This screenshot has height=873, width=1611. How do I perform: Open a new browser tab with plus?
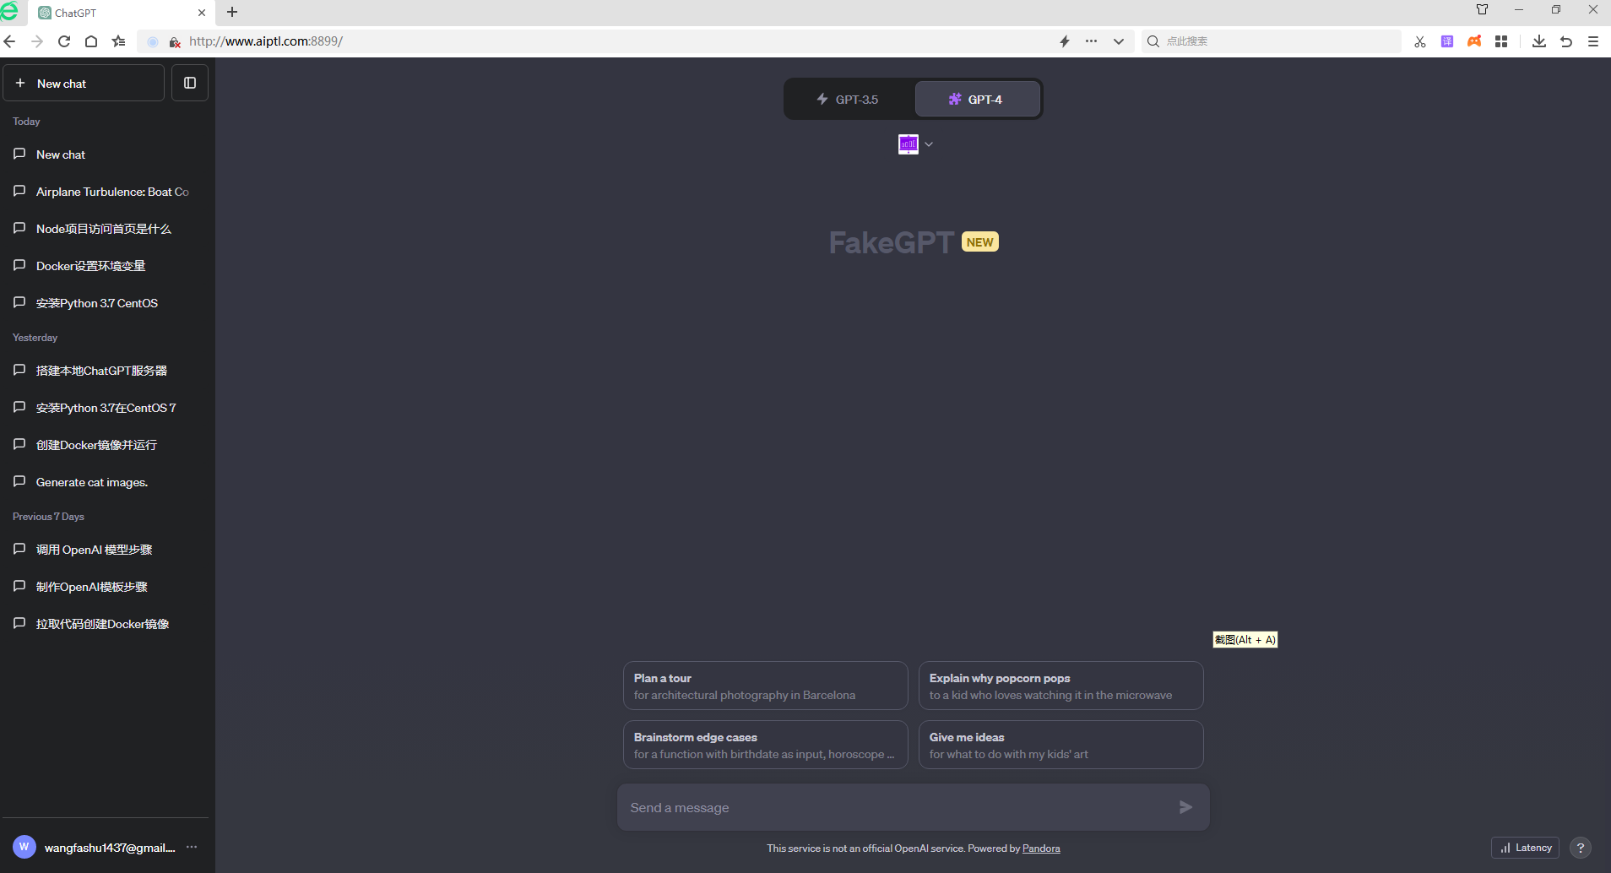coord(232,12)
